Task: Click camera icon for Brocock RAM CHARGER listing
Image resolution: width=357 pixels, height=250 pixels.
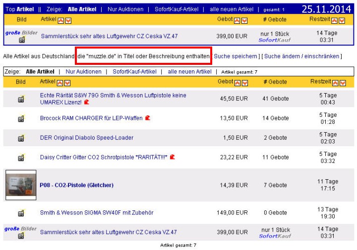Action: (x=21, y=118)
